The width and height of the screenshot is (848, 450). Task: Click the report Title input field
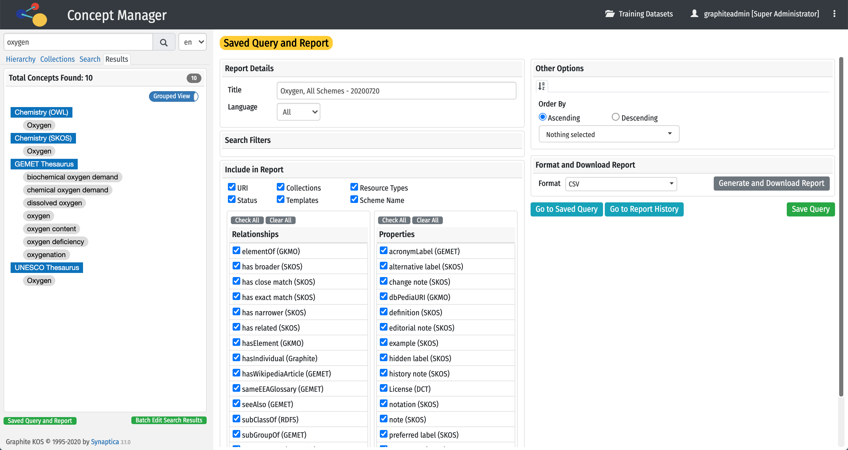coord(396,91)
